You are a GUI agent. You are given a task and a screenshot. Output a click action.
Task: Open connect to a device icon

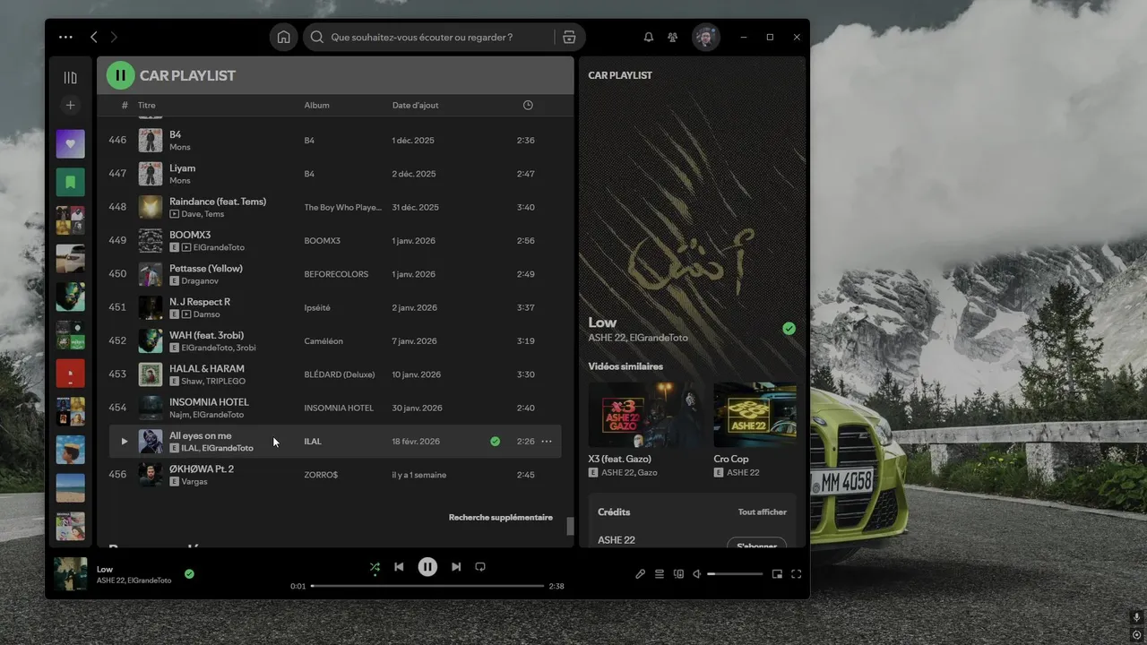click(678, 574)
